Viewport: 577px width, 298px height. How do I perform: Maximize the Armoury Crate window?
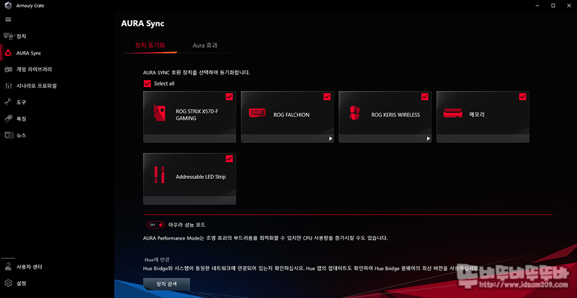pyautogui.click(x=553, y=6)
